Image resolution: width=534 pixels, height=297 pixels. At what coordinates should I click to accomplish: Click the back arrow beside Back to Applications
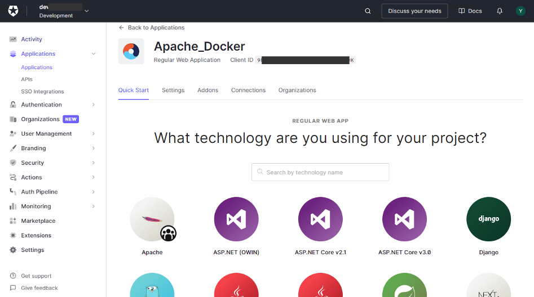tap(121, 28)
